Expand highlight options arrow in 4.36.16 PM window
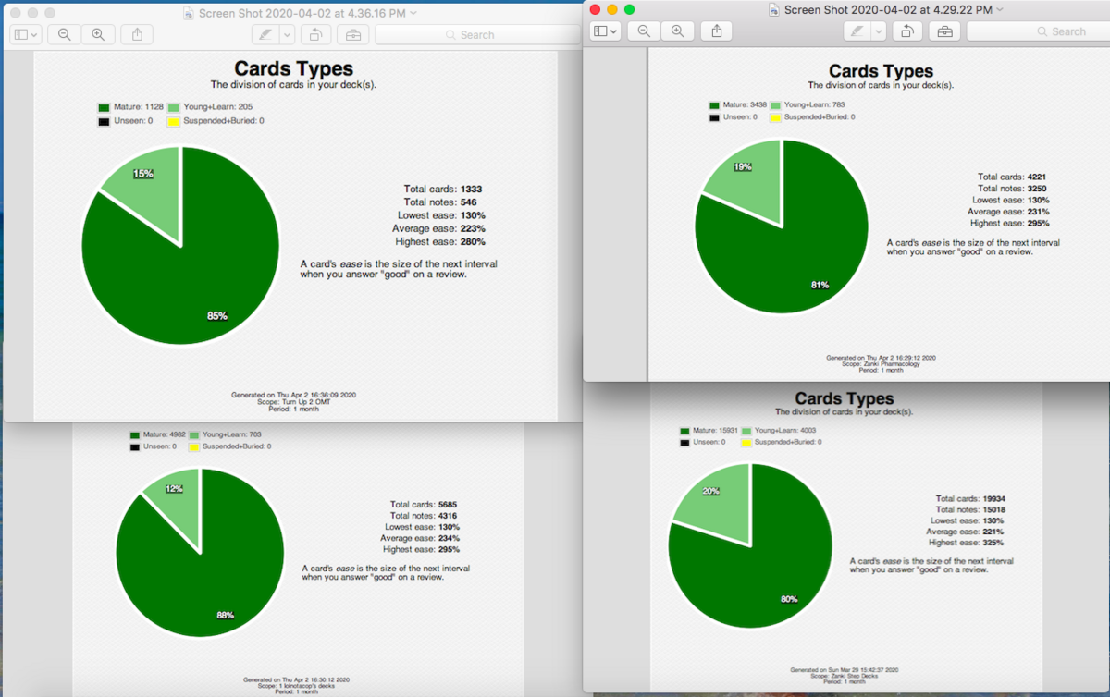This screenshot has width=1110, height=697. (x=287, y=34)
